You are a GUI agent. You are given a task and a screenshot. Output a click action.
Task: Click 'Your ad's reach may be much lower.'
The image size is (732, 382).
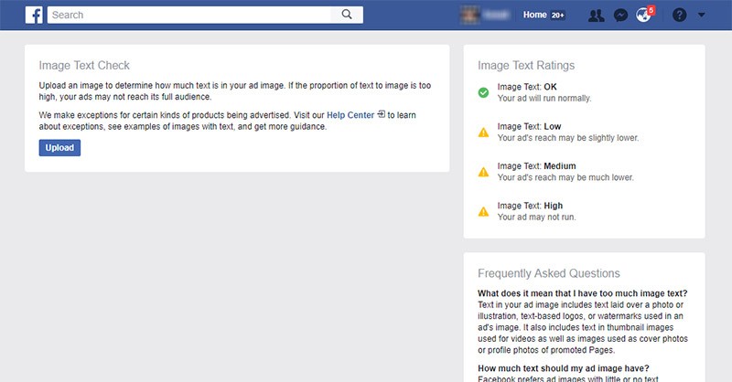pyautogui.click(x=565, y=177)
